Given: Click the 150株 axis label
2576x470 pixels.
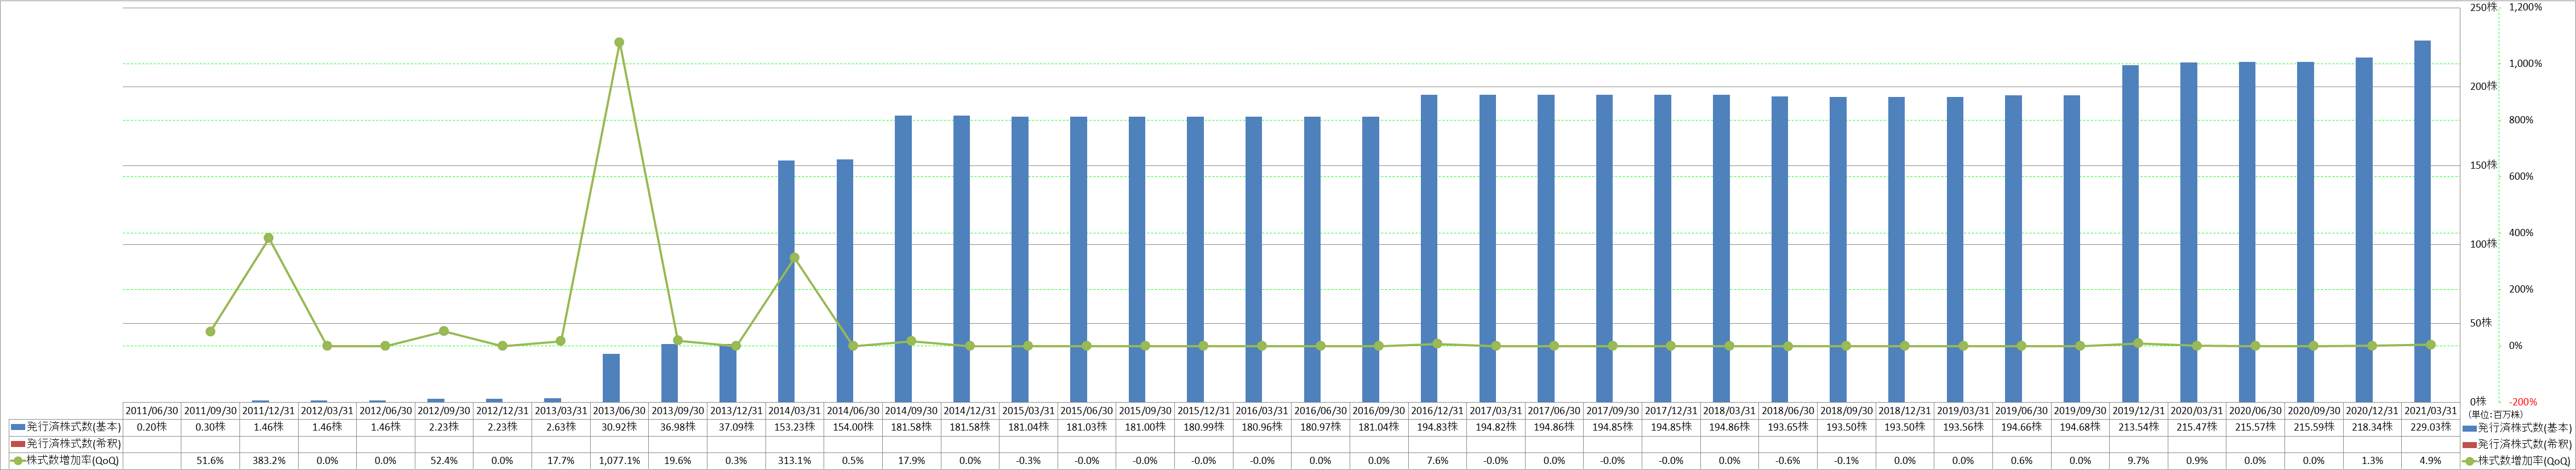Looking at the screenshot, I should tap(2483, 165).
